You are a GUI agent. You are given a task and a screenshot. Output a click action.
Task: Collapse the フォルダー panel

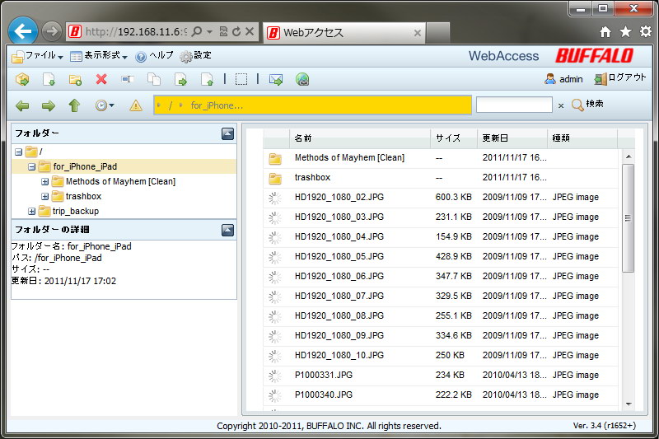click(x=228, y=133)
